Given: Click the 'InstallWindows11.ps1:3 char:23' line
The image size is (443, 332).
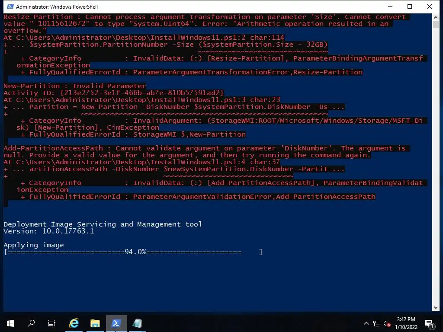Looking at the screenshot, I should 142,100.
